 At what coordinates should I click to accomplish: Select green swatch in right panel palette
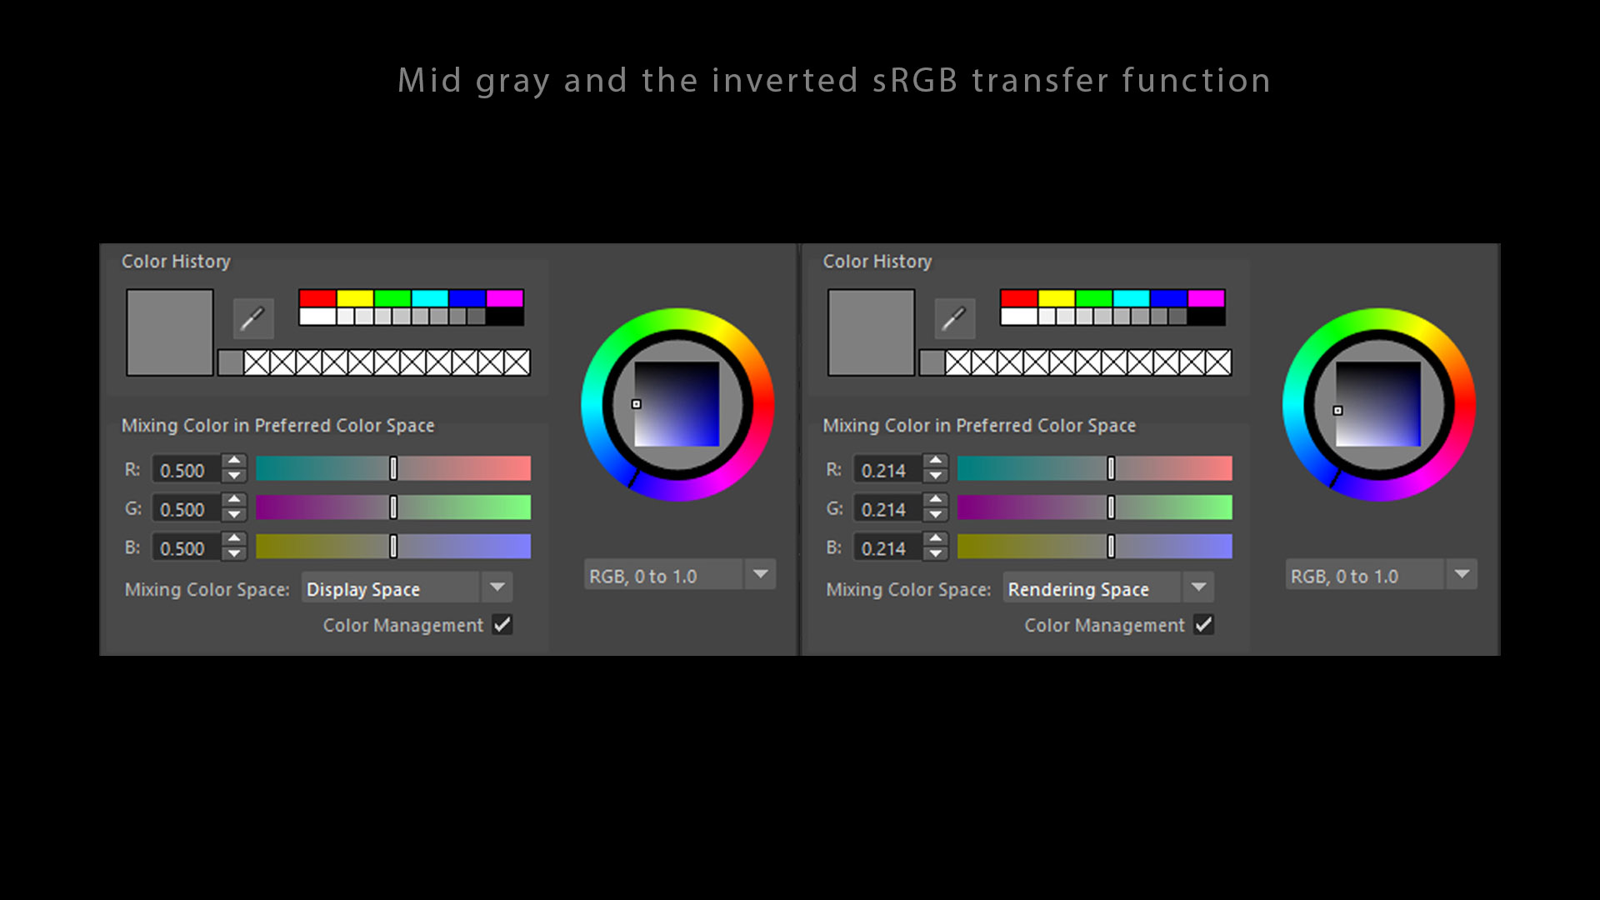pyautogui.click(x=1094, y=298)
